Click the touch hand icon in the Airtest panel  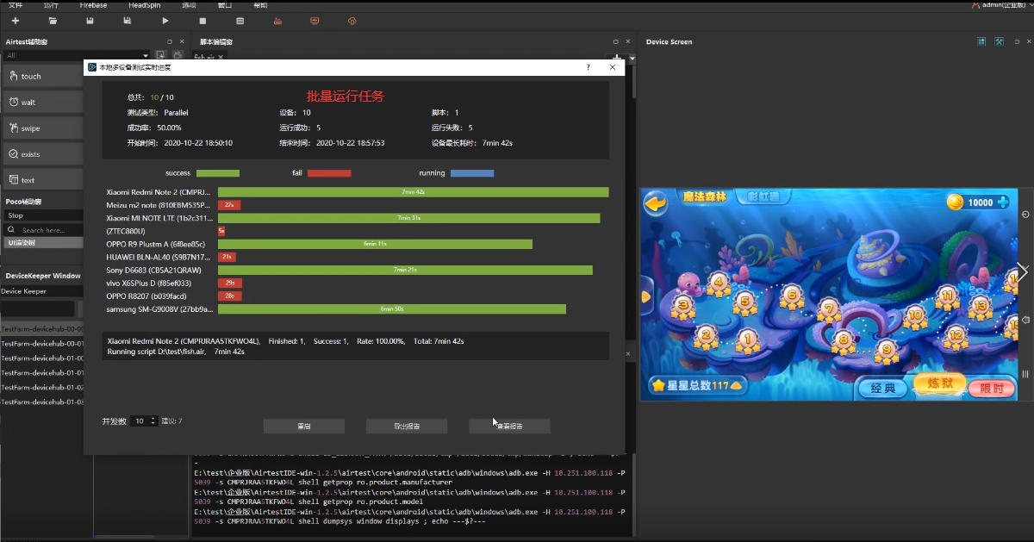(x=14, y=77)
